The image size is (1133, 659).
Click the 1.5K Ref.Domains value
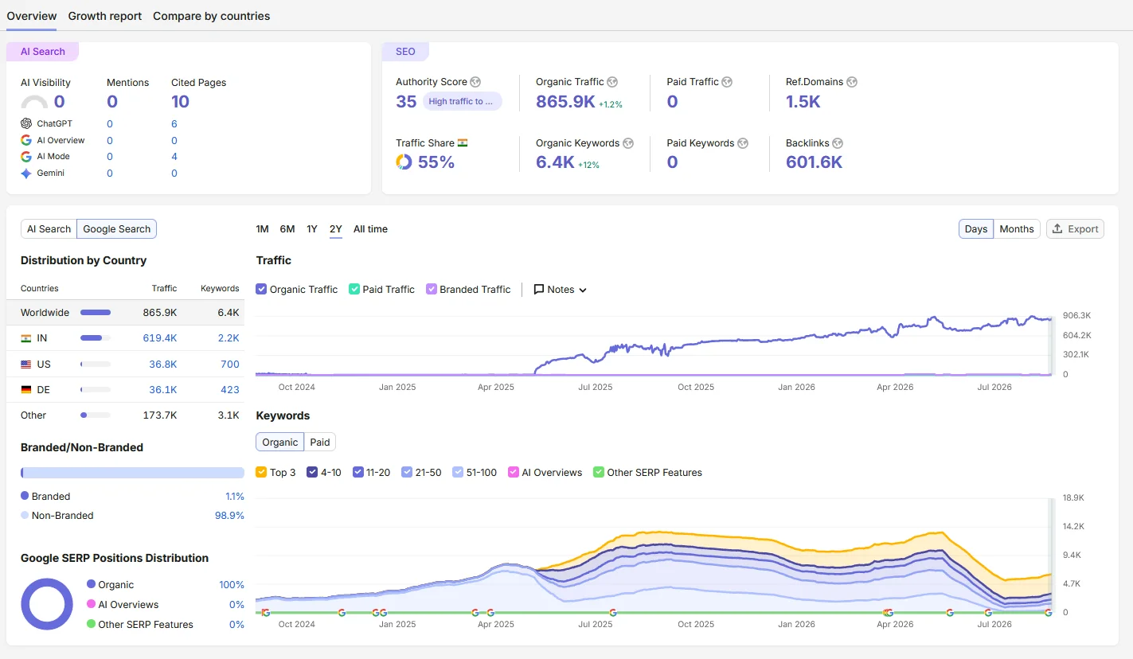coord(803,101)
